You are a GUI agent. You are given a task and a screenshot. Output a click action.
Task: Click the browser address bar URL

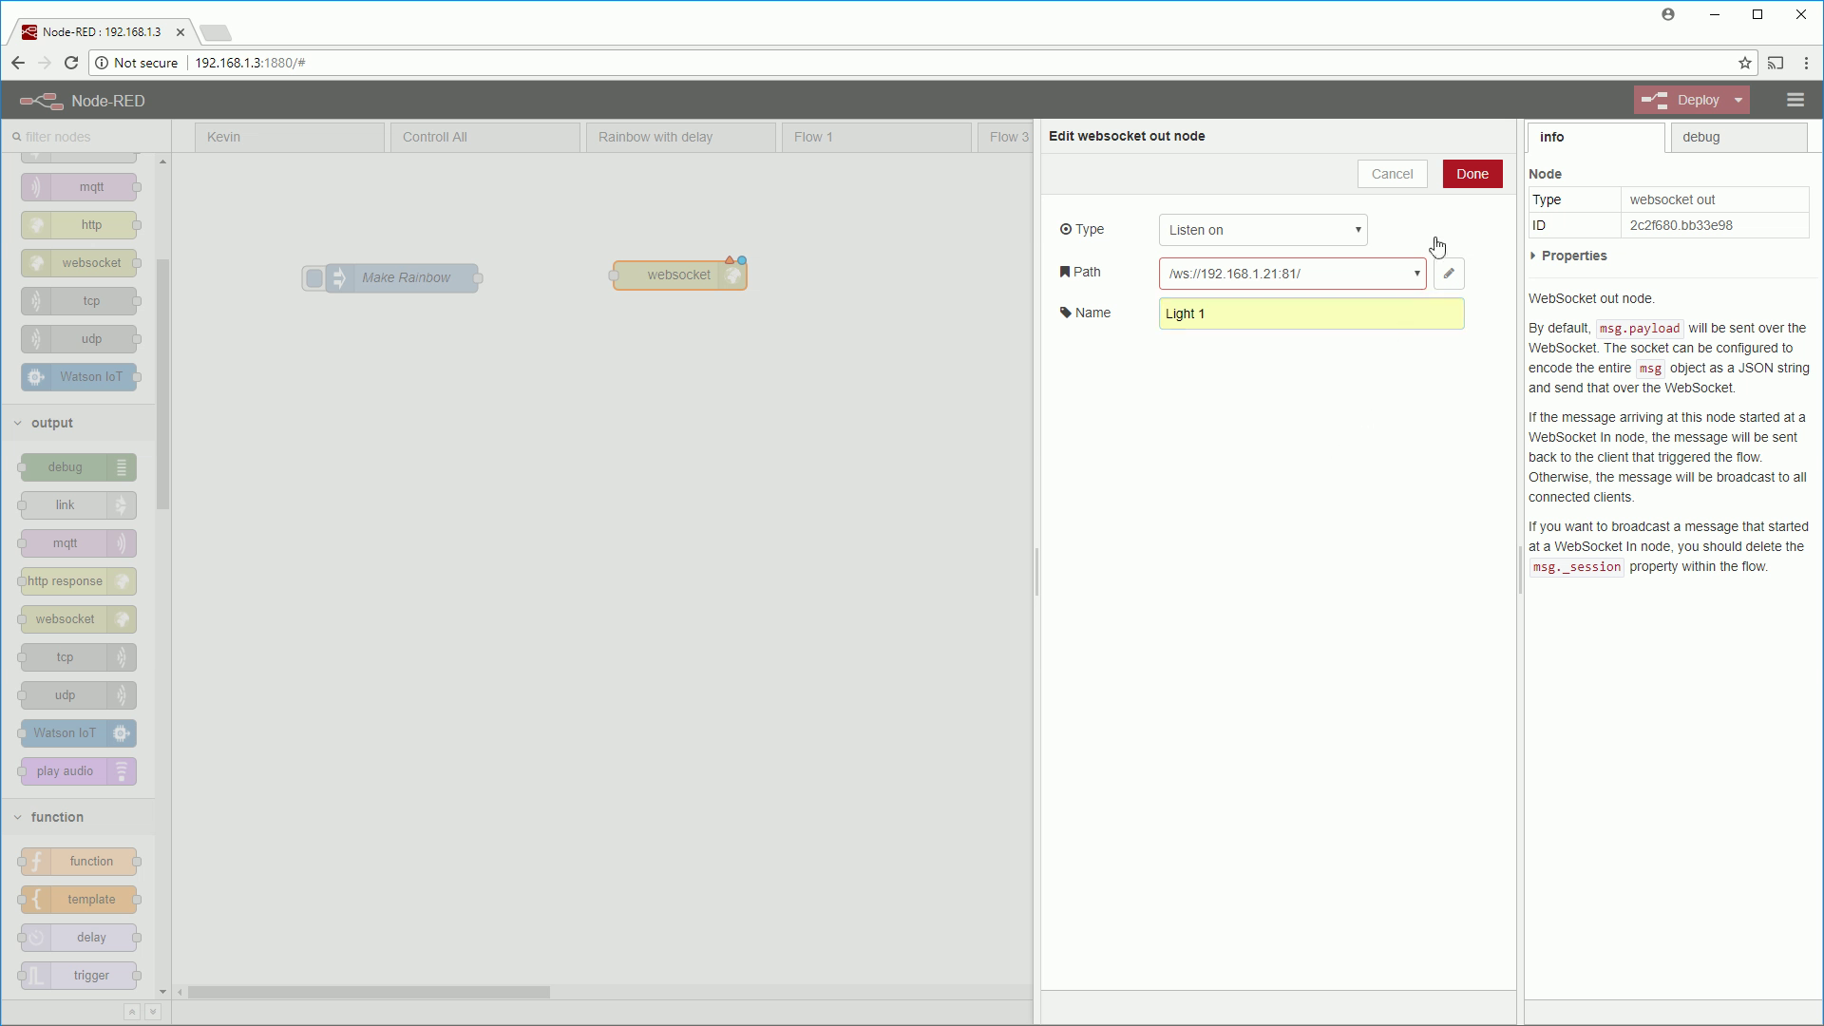click(x=251, y=63)
